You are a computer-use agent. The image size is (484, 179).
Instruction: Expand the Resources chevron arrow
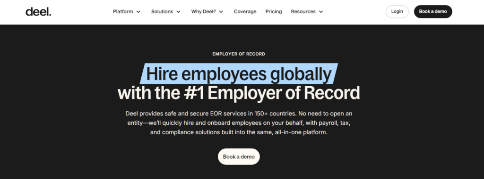coord(321,12)
